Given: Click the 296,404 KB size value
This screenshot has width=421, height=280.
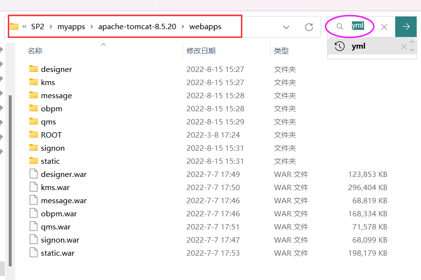Looking at the screenshot, I should click(367, 188).
